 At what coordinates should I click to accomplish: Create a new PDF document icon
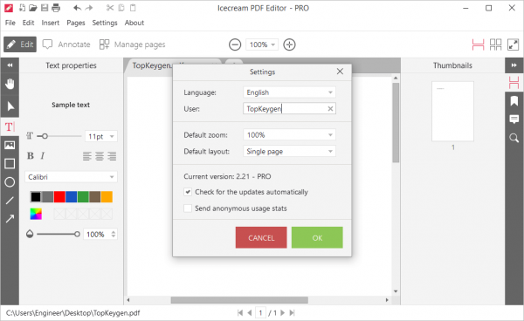[22, 8]
